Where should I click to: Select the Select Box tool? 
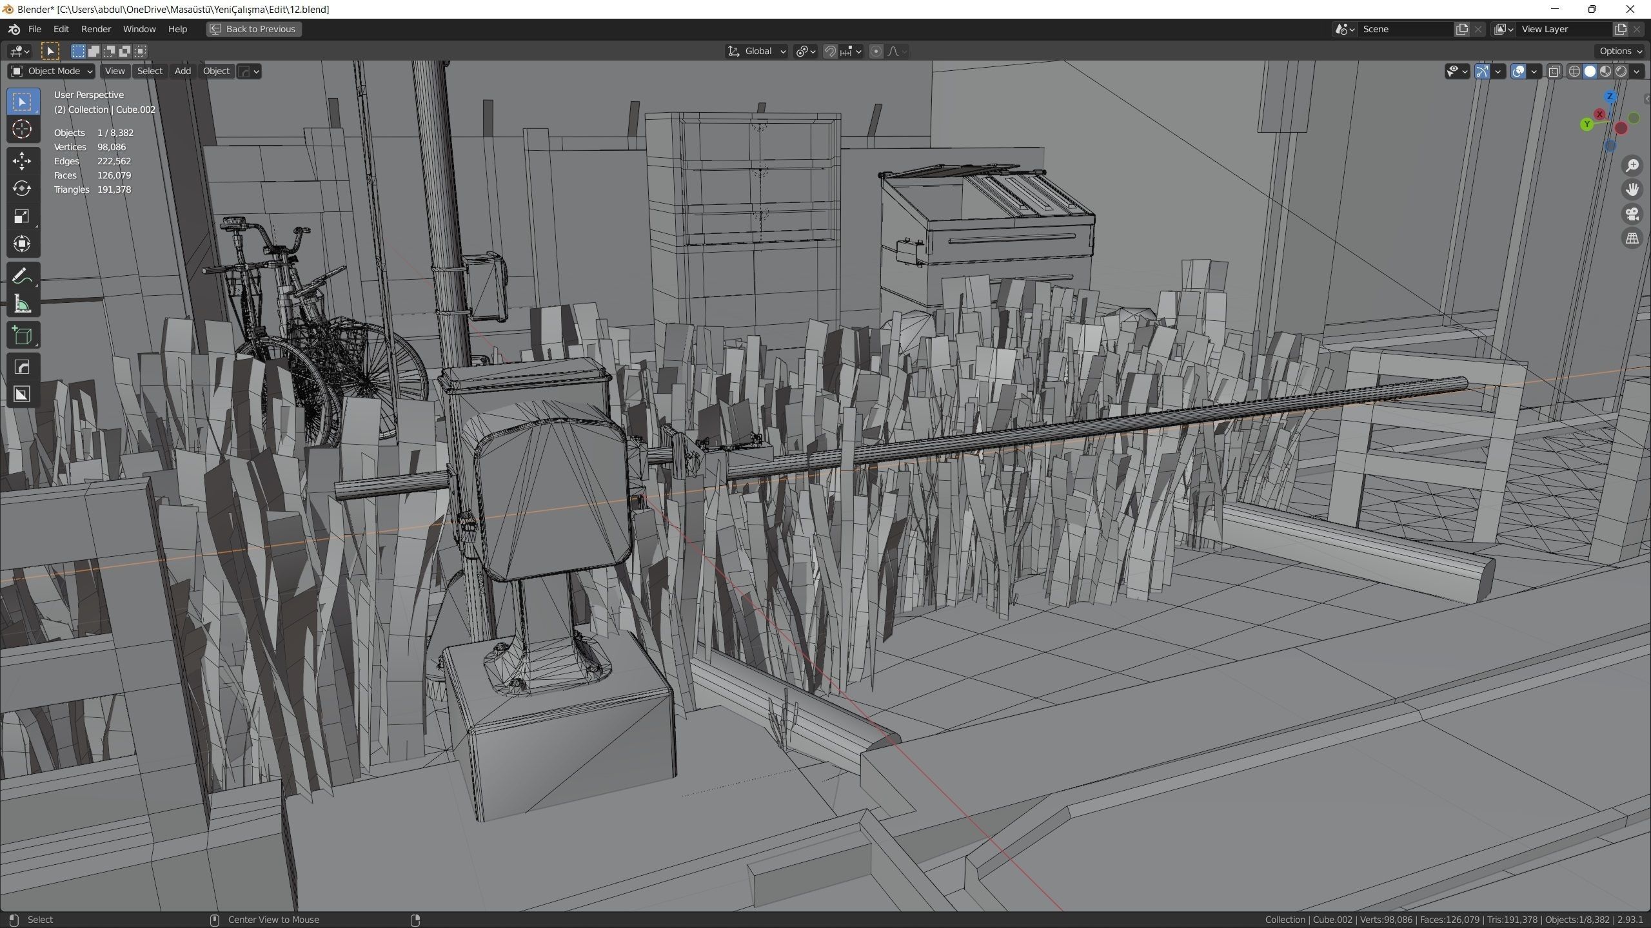(x=22, y=102)
